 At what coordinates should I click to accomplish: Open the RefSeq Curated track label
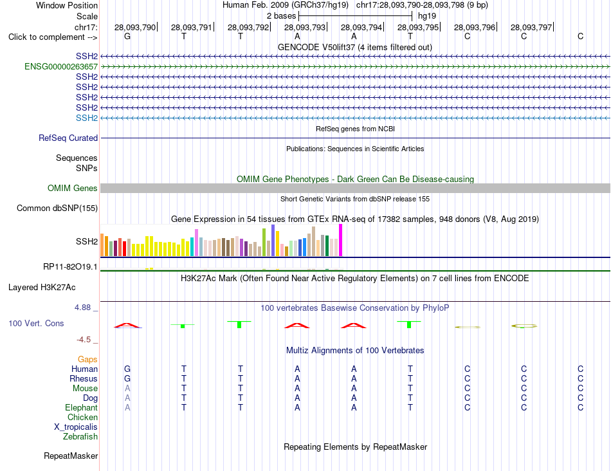(x=68, y=138)
